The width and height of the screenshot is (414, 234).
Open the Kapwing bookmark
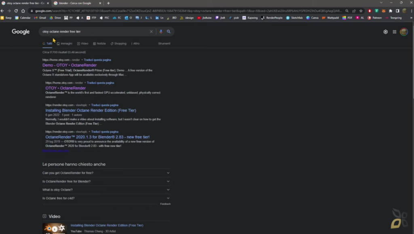pos(250,18)
